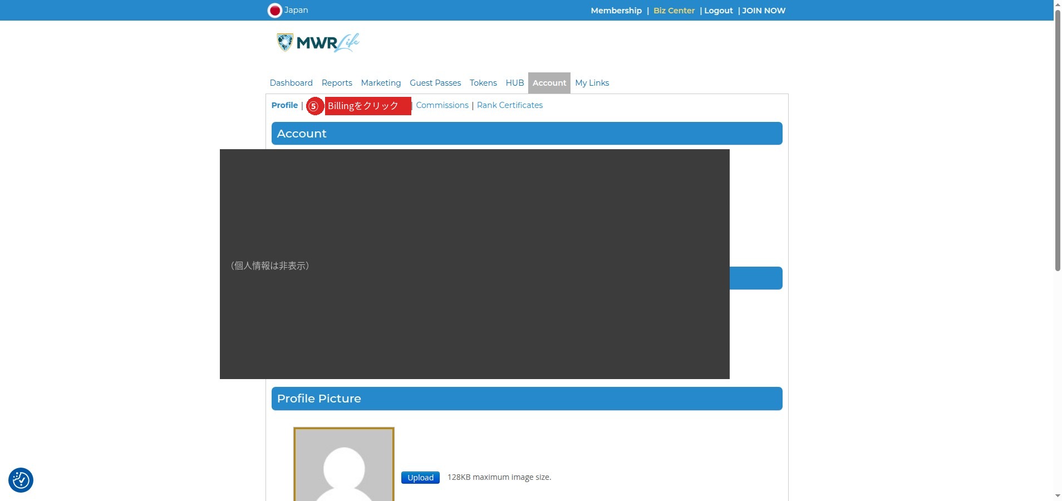The width and height of the screenshot is (1062, 501).
Task: Select the Account tab
Action: pyautogui.click(x=549, y=83)
